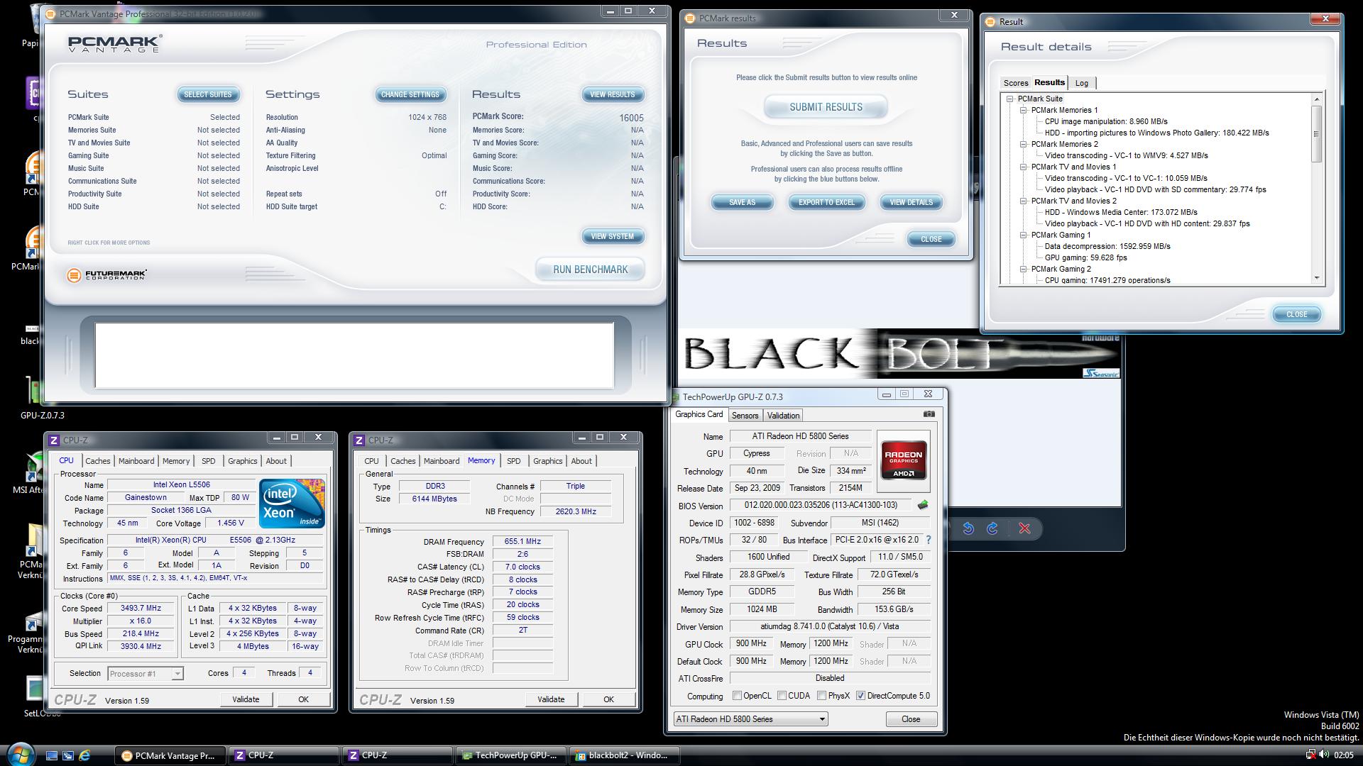The width and height of the screenshot is (1363, 766).
Task: Open Mainboard tab in left CPU-Z window
Action: (136, 461)
